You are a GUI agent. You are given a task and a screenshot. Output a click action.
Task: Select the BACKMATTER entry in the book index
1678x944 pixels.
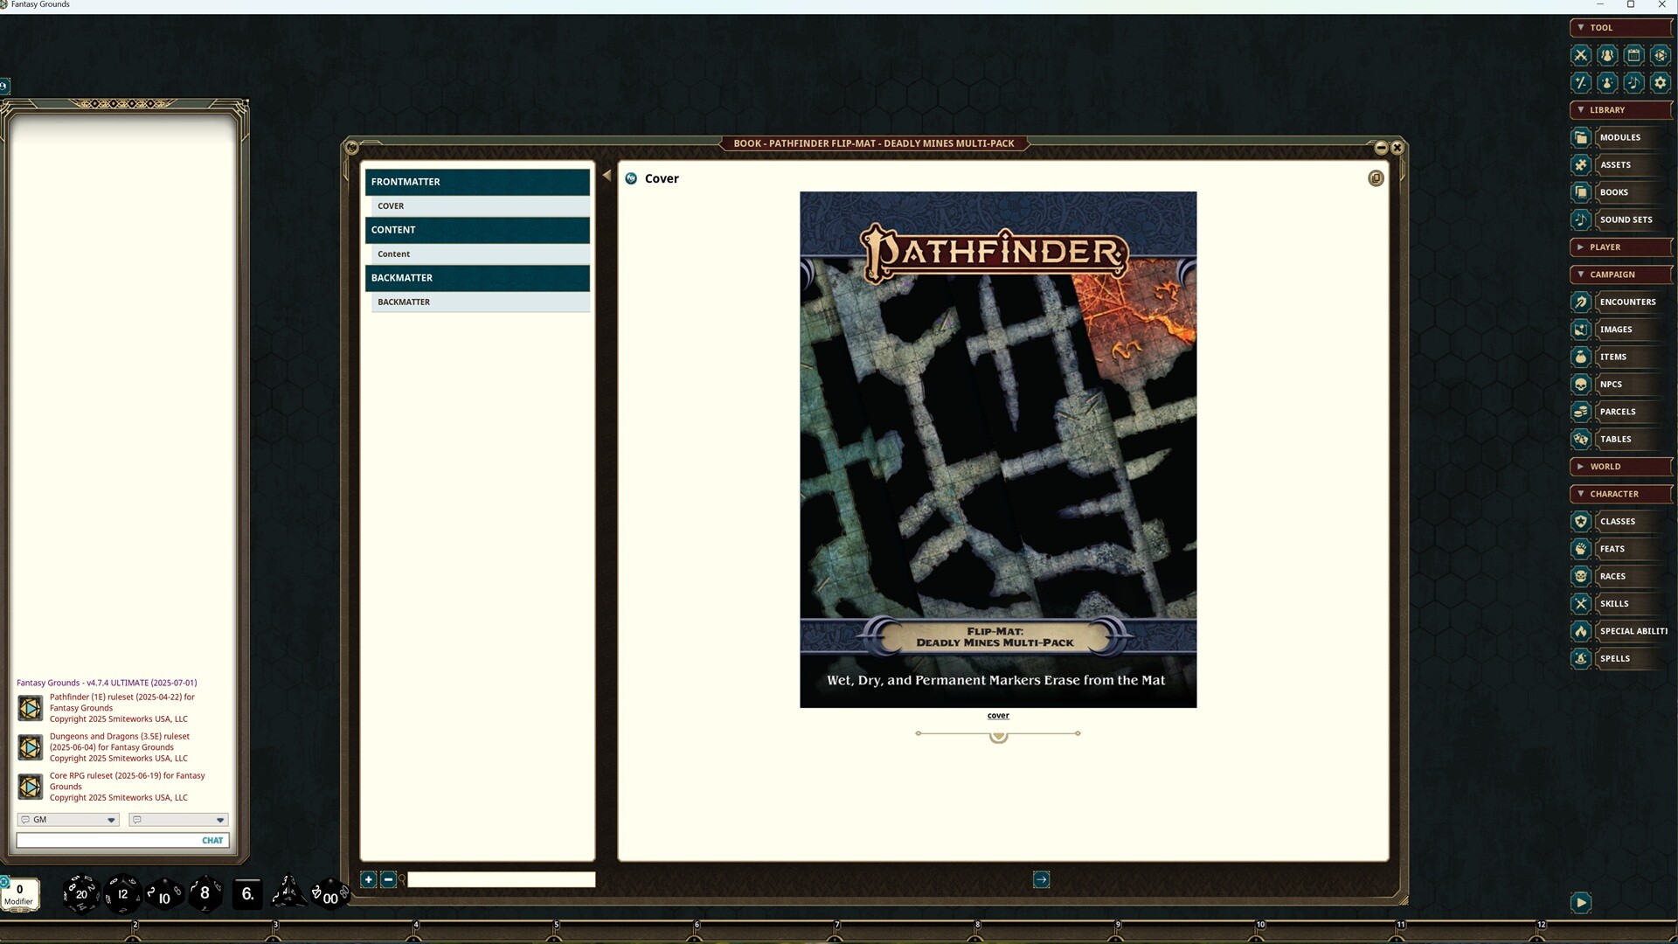pyautogui.click(x=403, y=302)
